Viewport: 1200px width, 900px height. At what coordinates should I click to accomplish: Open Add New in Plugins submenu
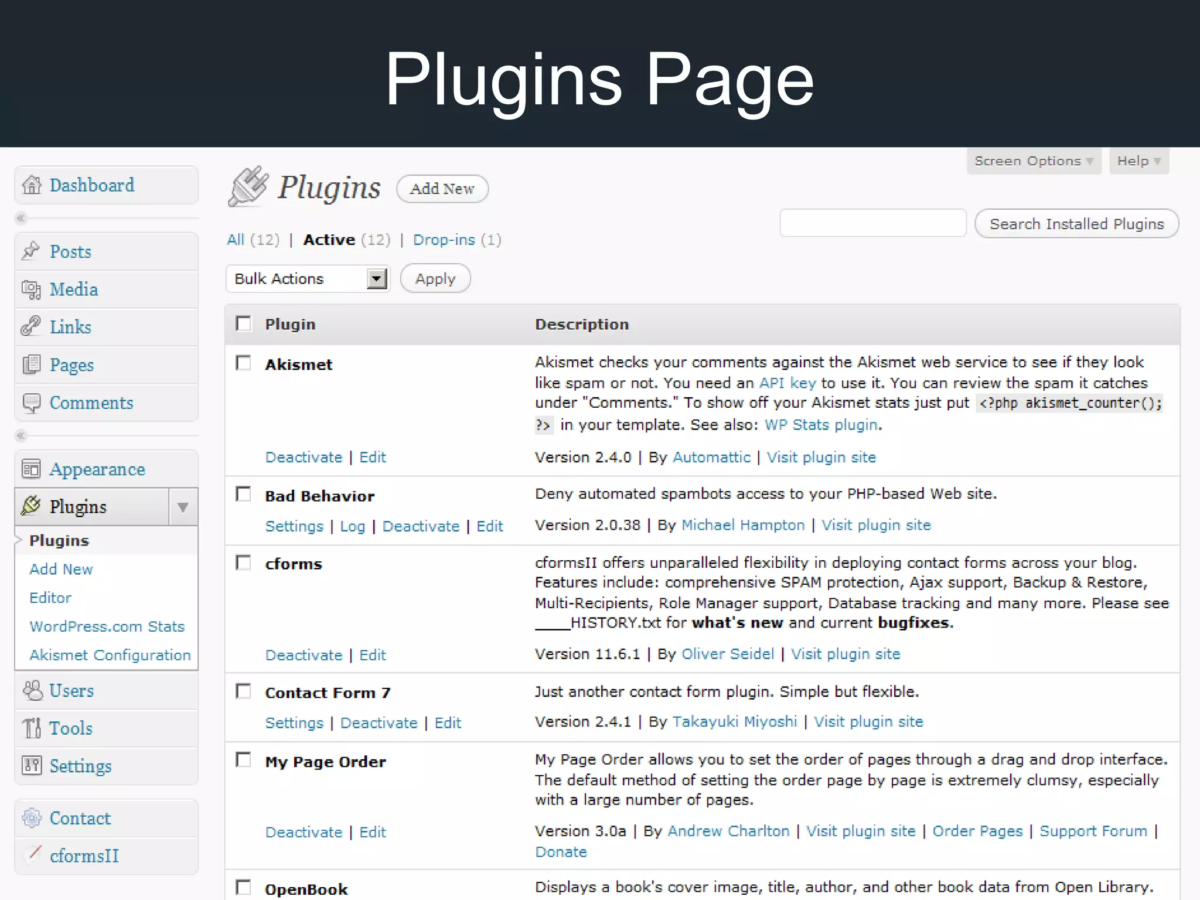[62, 569]
